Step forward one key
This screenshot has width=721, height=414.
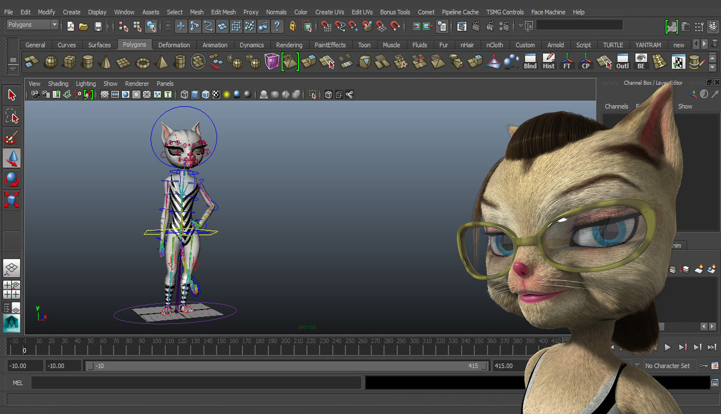(682, 347)
